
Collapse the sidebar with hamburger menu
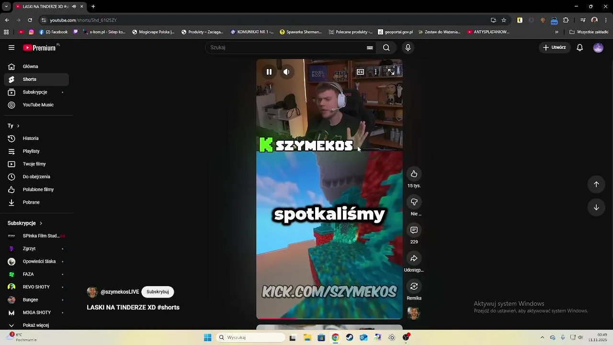pos(11,47)
